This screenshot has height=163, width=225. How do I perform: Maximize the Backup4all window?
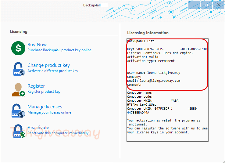[x=206, y=5]
